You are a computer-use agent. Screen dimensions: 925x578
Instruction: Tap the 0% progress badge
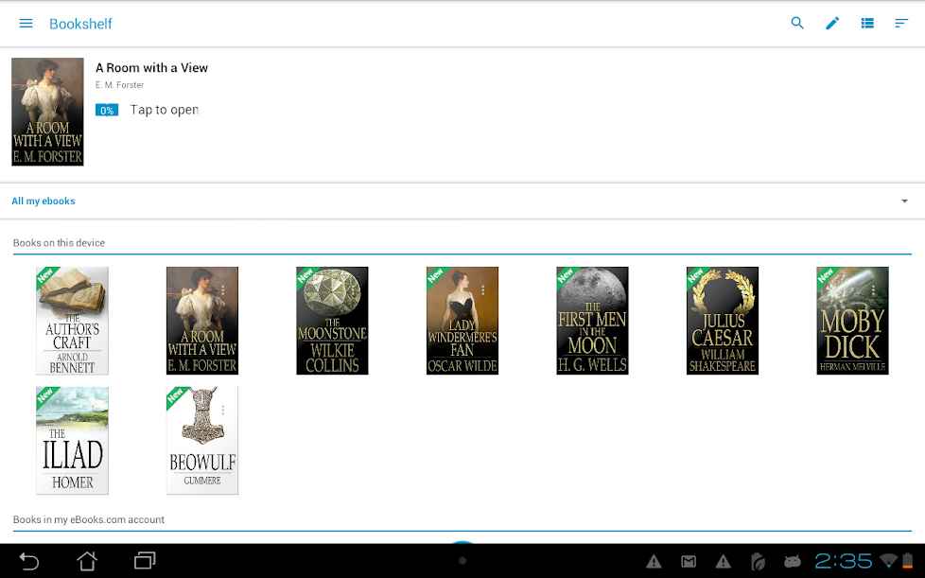[x=107, y=111]
